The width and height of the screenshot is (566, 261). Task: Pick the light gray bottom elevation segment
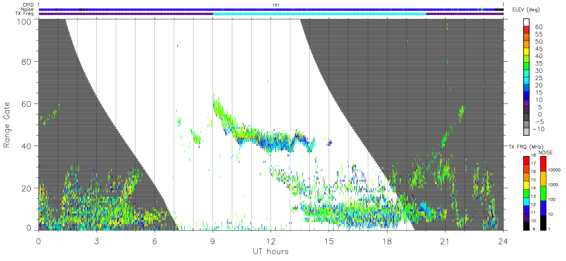point(526,132)
